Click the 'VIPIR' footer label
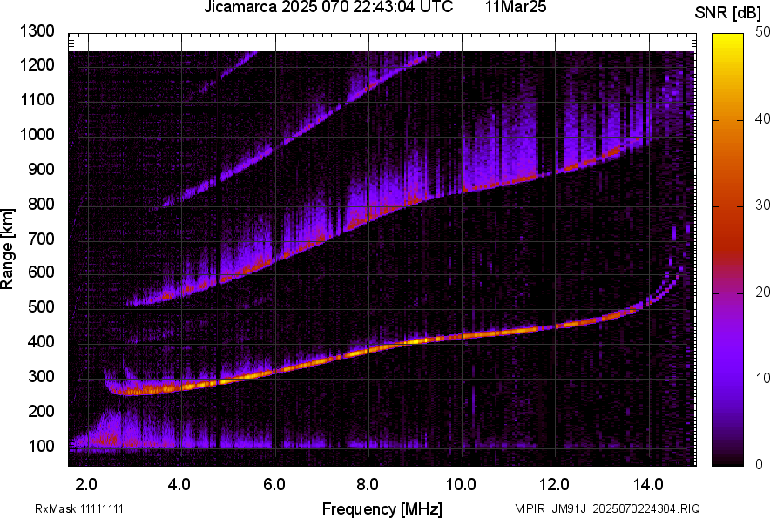This screenshot has width=770, height=518. point(530,508)
